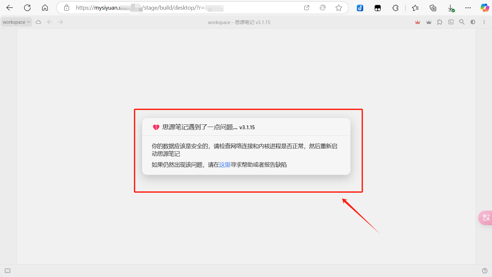Open the browser Favorites list

coord(415,8)
